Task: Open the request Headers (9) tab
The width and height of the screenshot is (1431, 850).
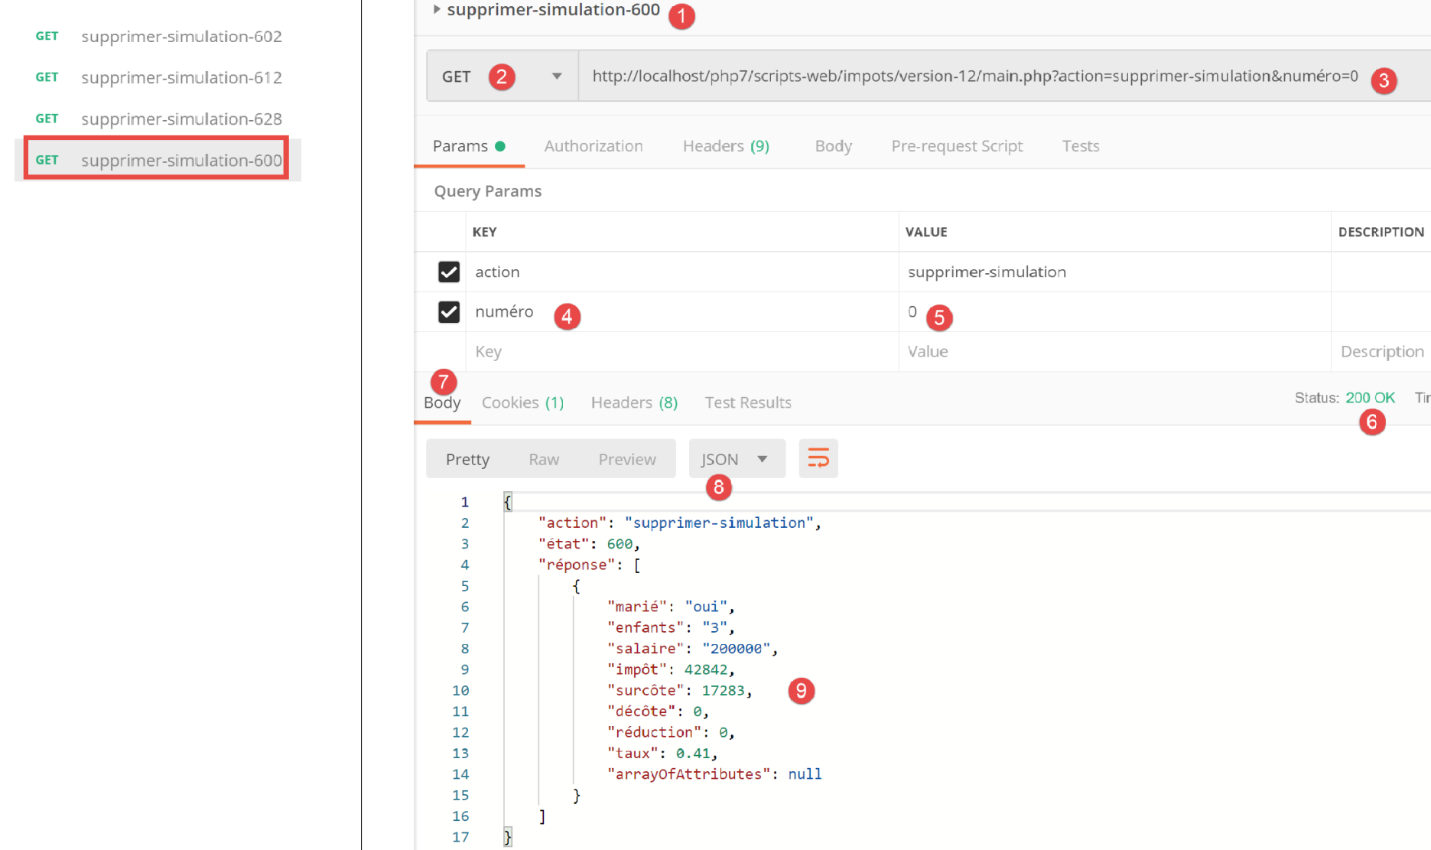Action: tap(725, 146)
